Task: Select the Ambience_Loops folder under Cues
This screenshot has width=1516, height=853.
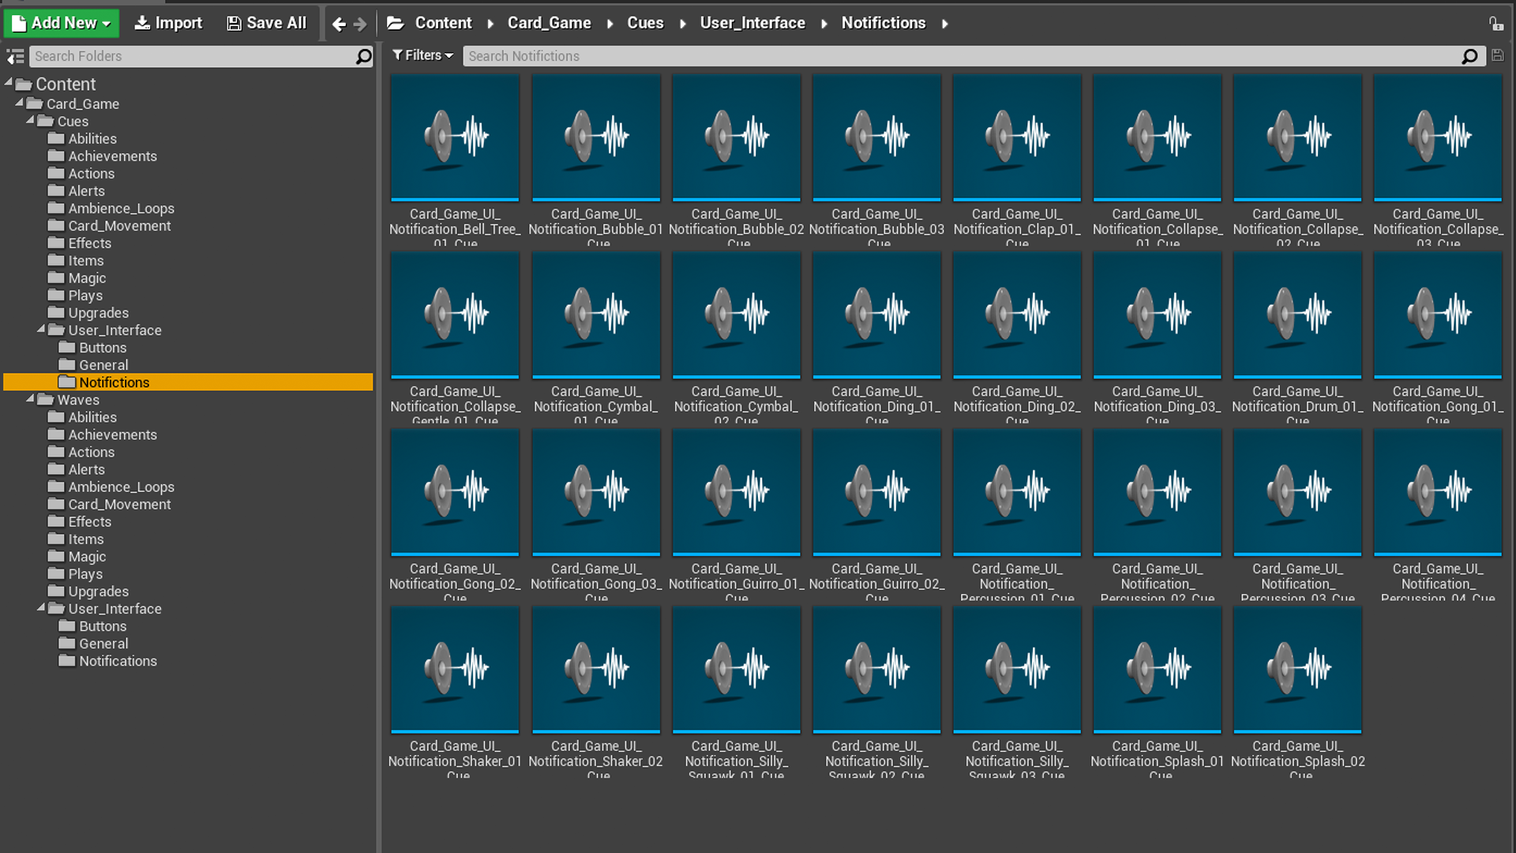Action: pos(122,208)
